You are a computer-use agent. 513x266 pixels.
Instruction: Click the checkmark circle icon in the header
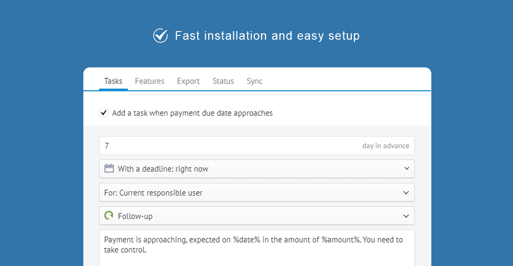coord(160,35)
